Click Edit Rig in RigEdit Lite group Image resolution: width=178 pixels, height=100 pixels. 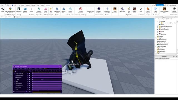click(x=129, y=10)
